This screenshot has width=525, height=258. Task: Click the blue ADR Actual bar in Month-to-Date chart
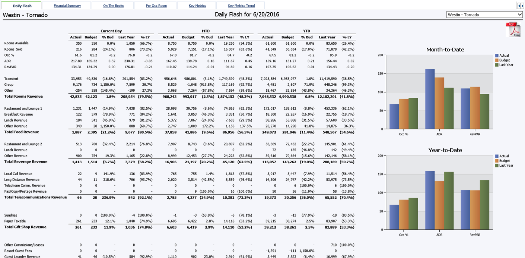(x=430, y=99)
